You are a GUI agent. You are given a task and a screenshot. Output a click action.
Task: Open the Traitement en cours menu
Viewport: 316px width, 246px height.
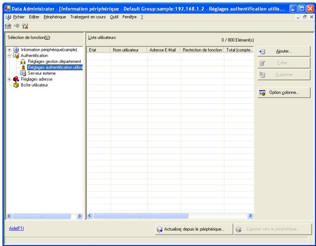[x=88, y=17]
